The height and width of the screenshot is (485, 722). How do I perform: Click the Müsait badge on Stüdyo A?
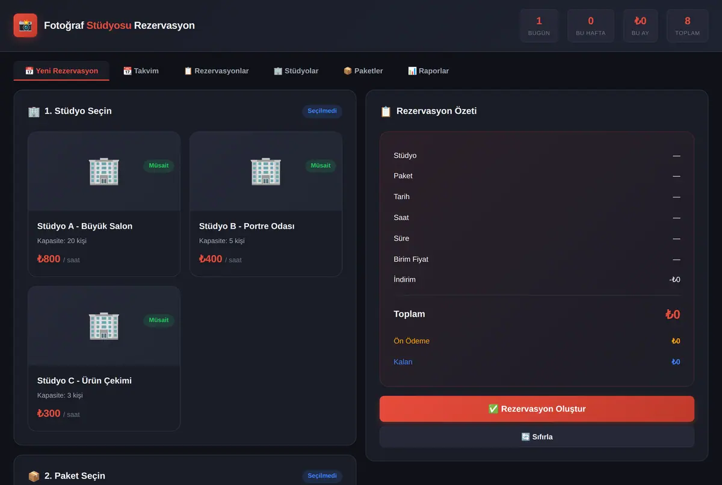click(x=159, y=165)
